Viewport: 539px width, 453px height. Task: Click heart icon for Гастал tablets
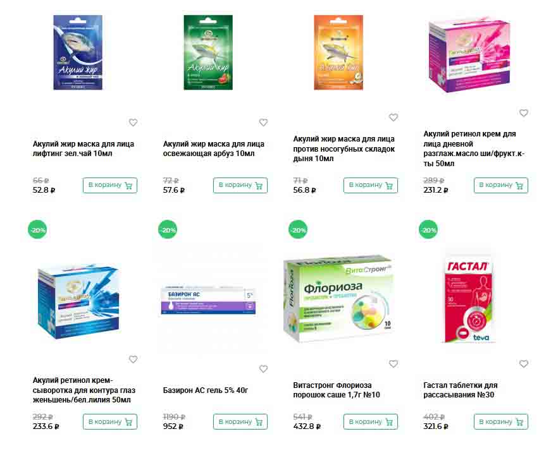(524, 364)
